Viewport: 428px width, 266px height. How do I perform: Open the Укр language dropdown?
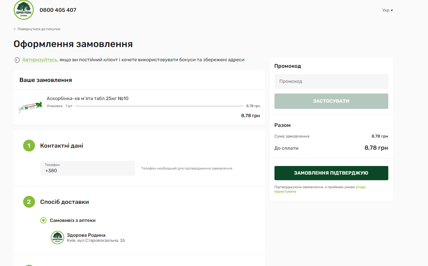(387, 10)
